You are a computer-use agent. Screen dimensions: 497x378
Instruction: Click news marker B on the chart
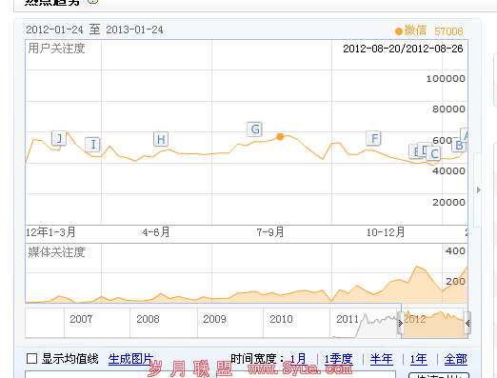click(459, 146)
